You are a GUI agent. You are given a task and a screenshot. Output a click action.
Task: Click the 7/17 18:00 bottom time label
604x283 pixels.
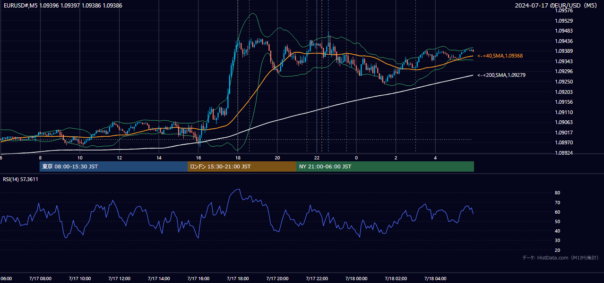[238, 279]
